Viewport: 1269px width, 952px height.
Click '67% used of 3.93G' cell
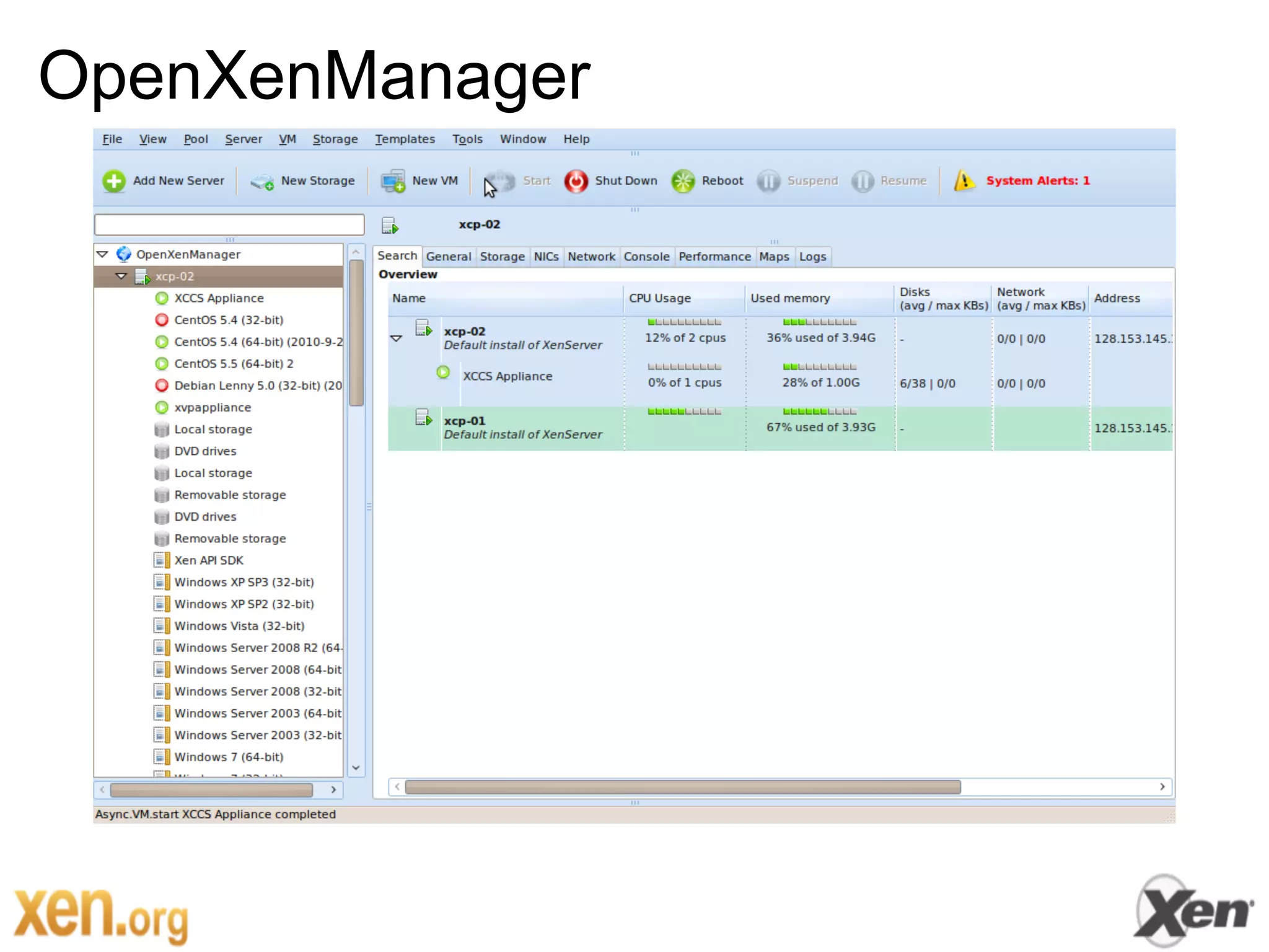(821, 427)
